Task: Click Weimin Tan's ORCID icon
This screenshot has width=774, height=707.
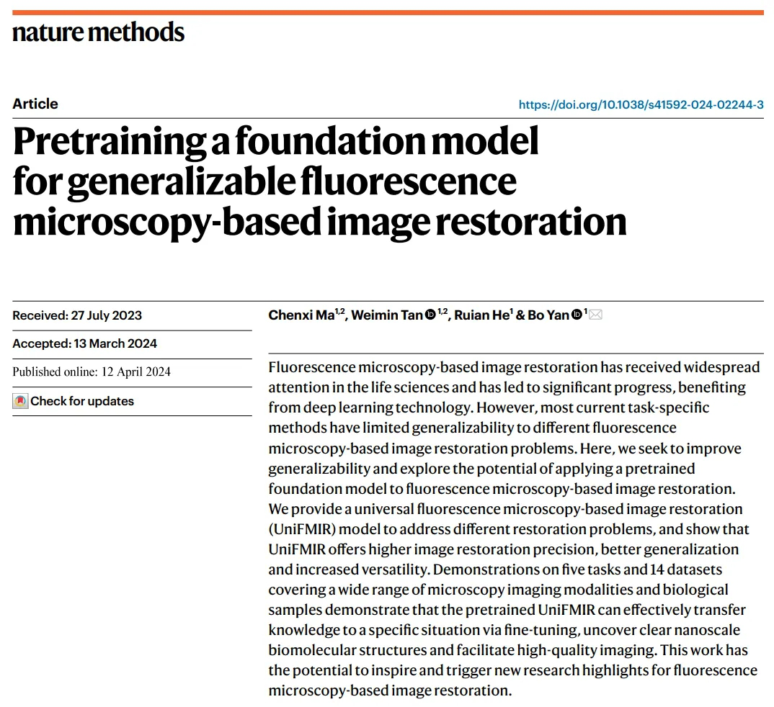Action: [x=430, y=315]
